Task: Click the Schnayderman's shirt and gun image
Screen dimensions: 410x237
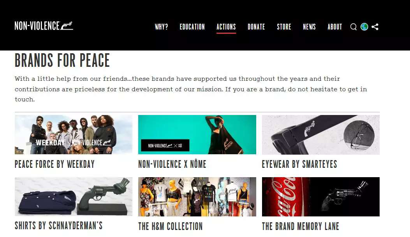Action: pos(74,197)
